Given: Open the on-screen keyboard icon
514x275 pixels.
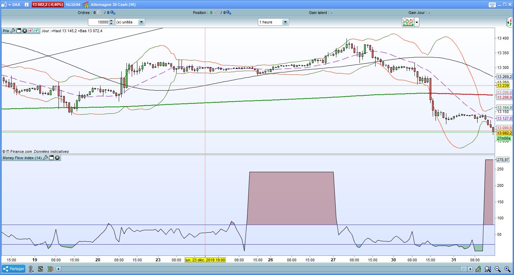Looking at the screenshot, I should tap(492, 5).
